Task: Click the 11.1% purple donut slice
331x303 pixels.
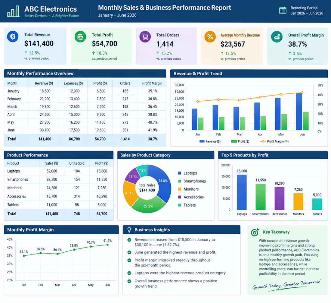Action: click(x=133, y=176)
